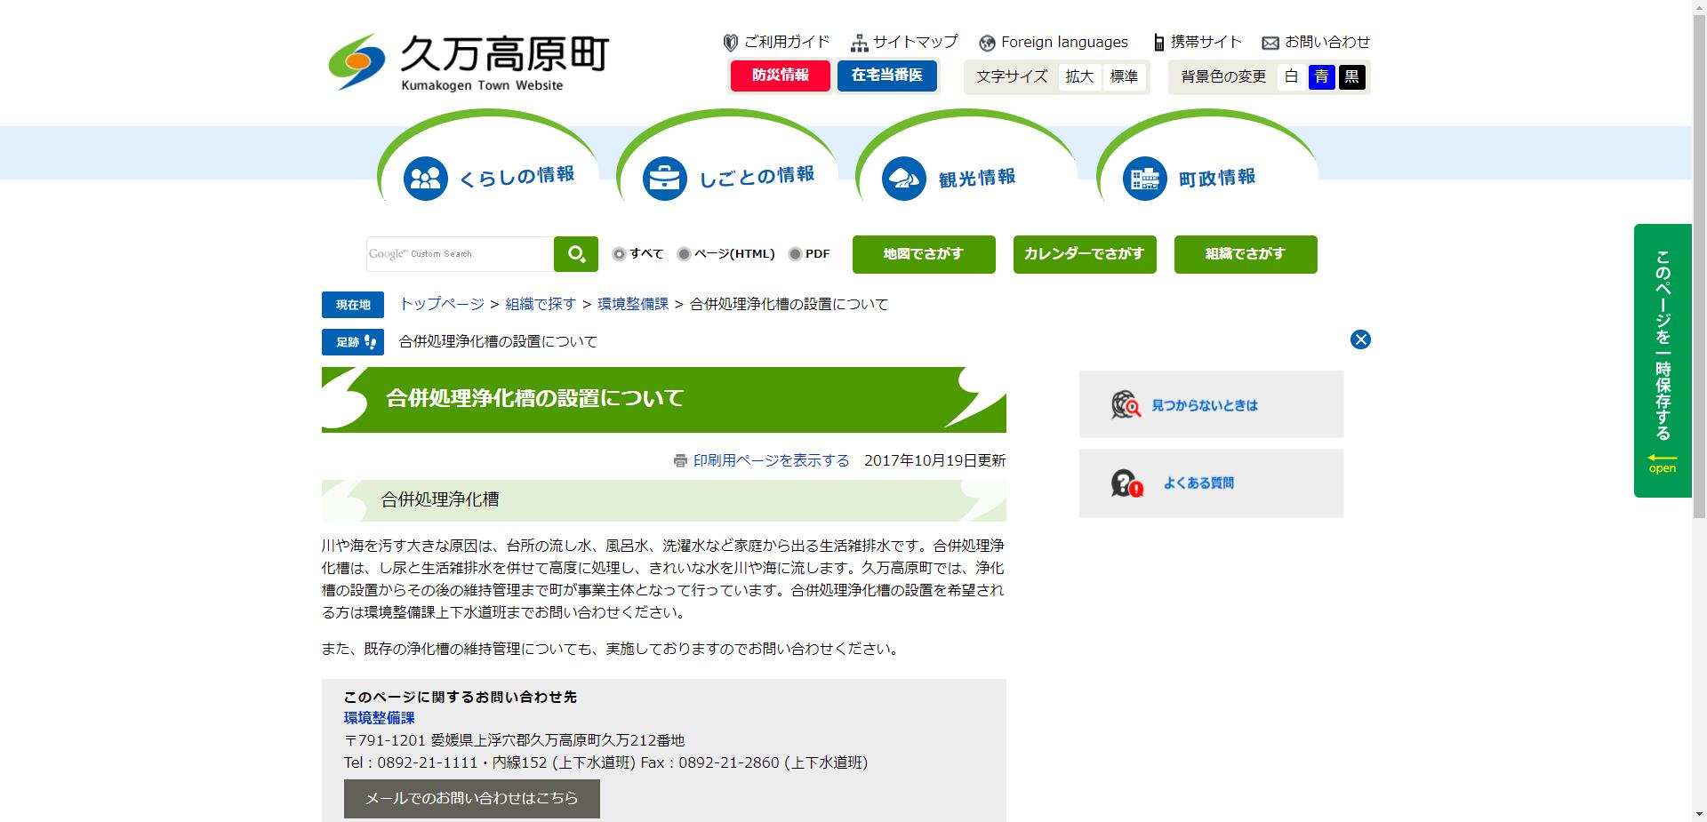Click the 防災情報 button

(x=780, y=76)
